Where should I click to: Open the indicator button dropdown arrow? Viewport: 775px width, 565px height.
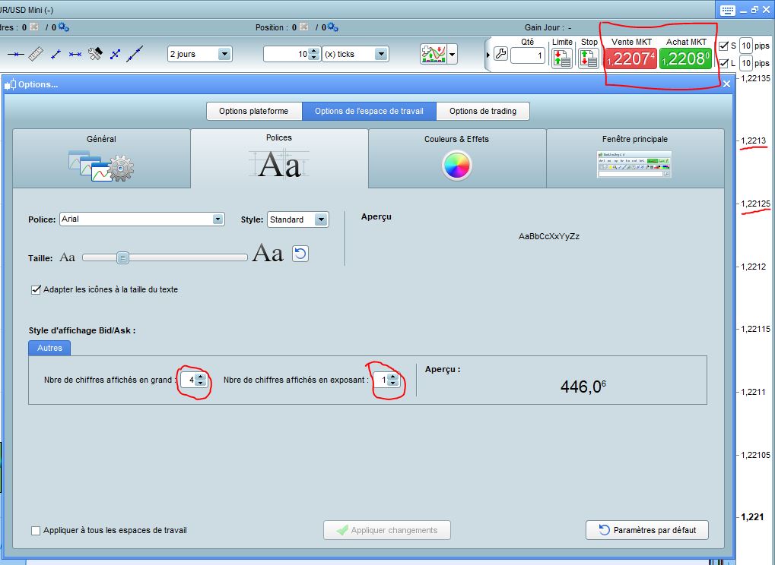tap(453, 54)
